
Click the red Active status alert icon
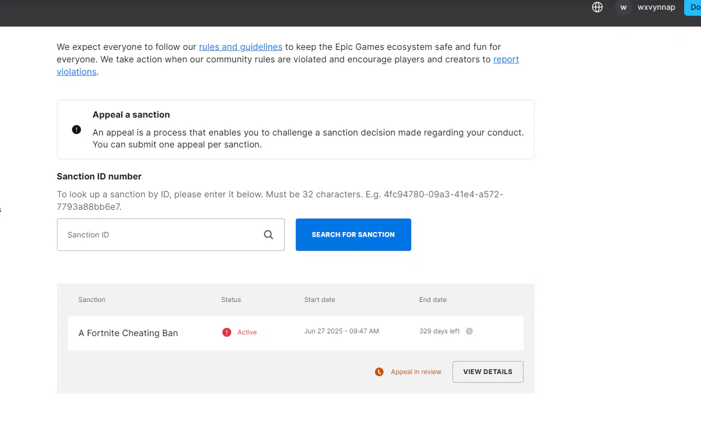227,332
